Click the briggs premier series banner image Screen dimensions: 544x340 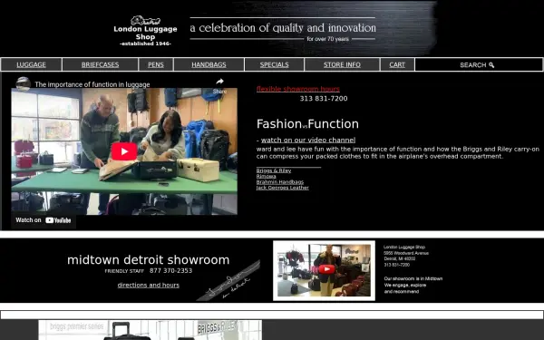pyautogui.click(x=150, y=330)
